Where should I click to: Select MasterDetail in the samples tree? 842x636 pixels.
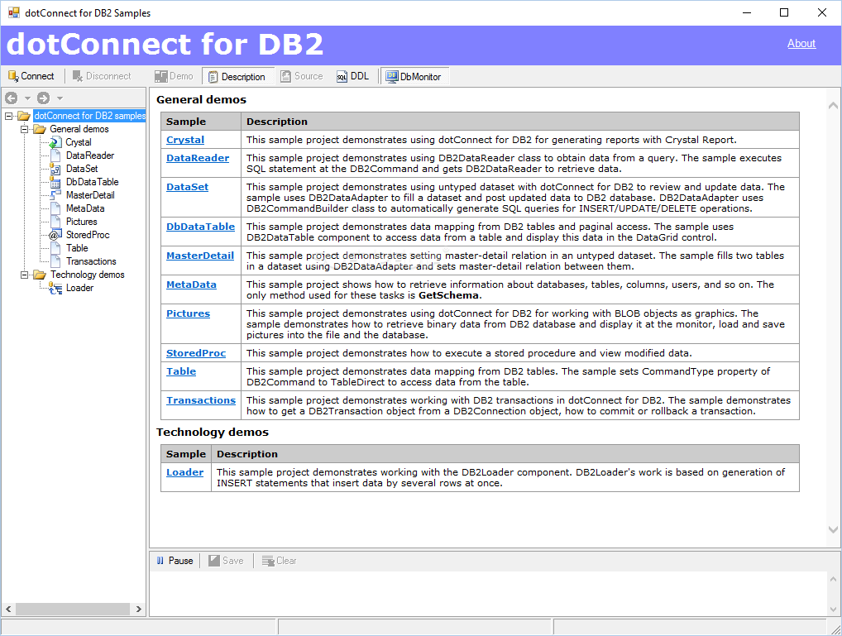(x=89, y=195)
